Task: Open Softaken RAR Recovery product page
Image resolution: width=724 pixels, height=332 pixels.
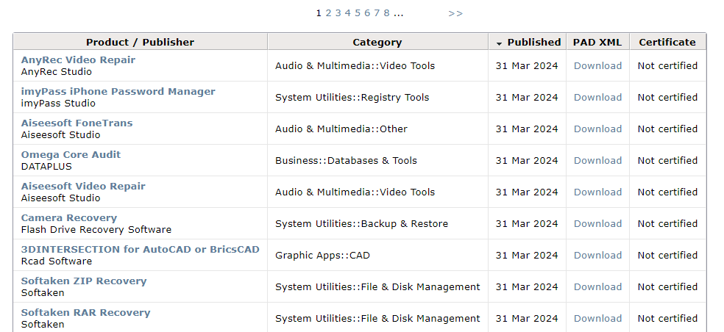Action: coord(85,313)
